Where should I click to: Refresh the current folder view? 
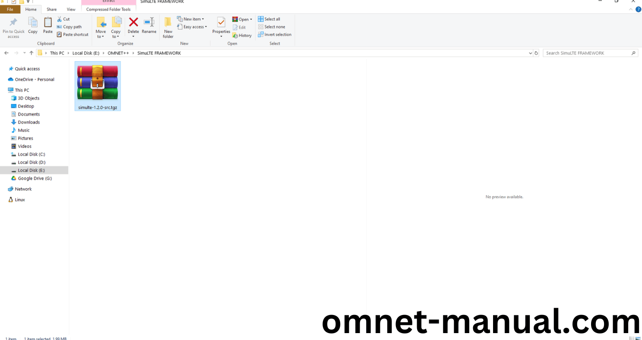click(x=536, y=53)
